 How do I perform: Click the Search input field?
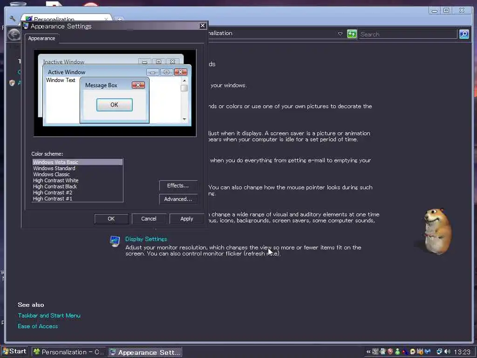tap(407, 34)
